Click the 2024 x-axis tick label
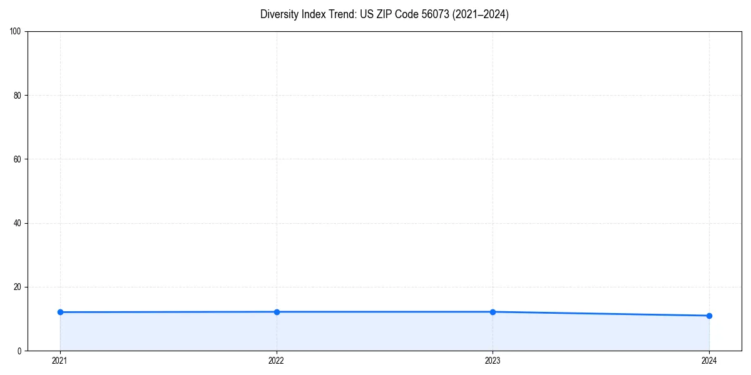This screenshot has height=375, width=751. coord(708,360)
